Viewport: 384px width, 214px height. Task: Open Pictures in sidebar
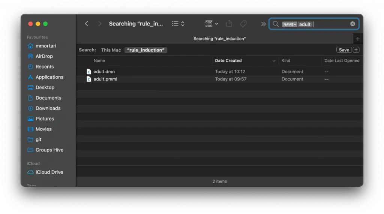click(45, 119)
